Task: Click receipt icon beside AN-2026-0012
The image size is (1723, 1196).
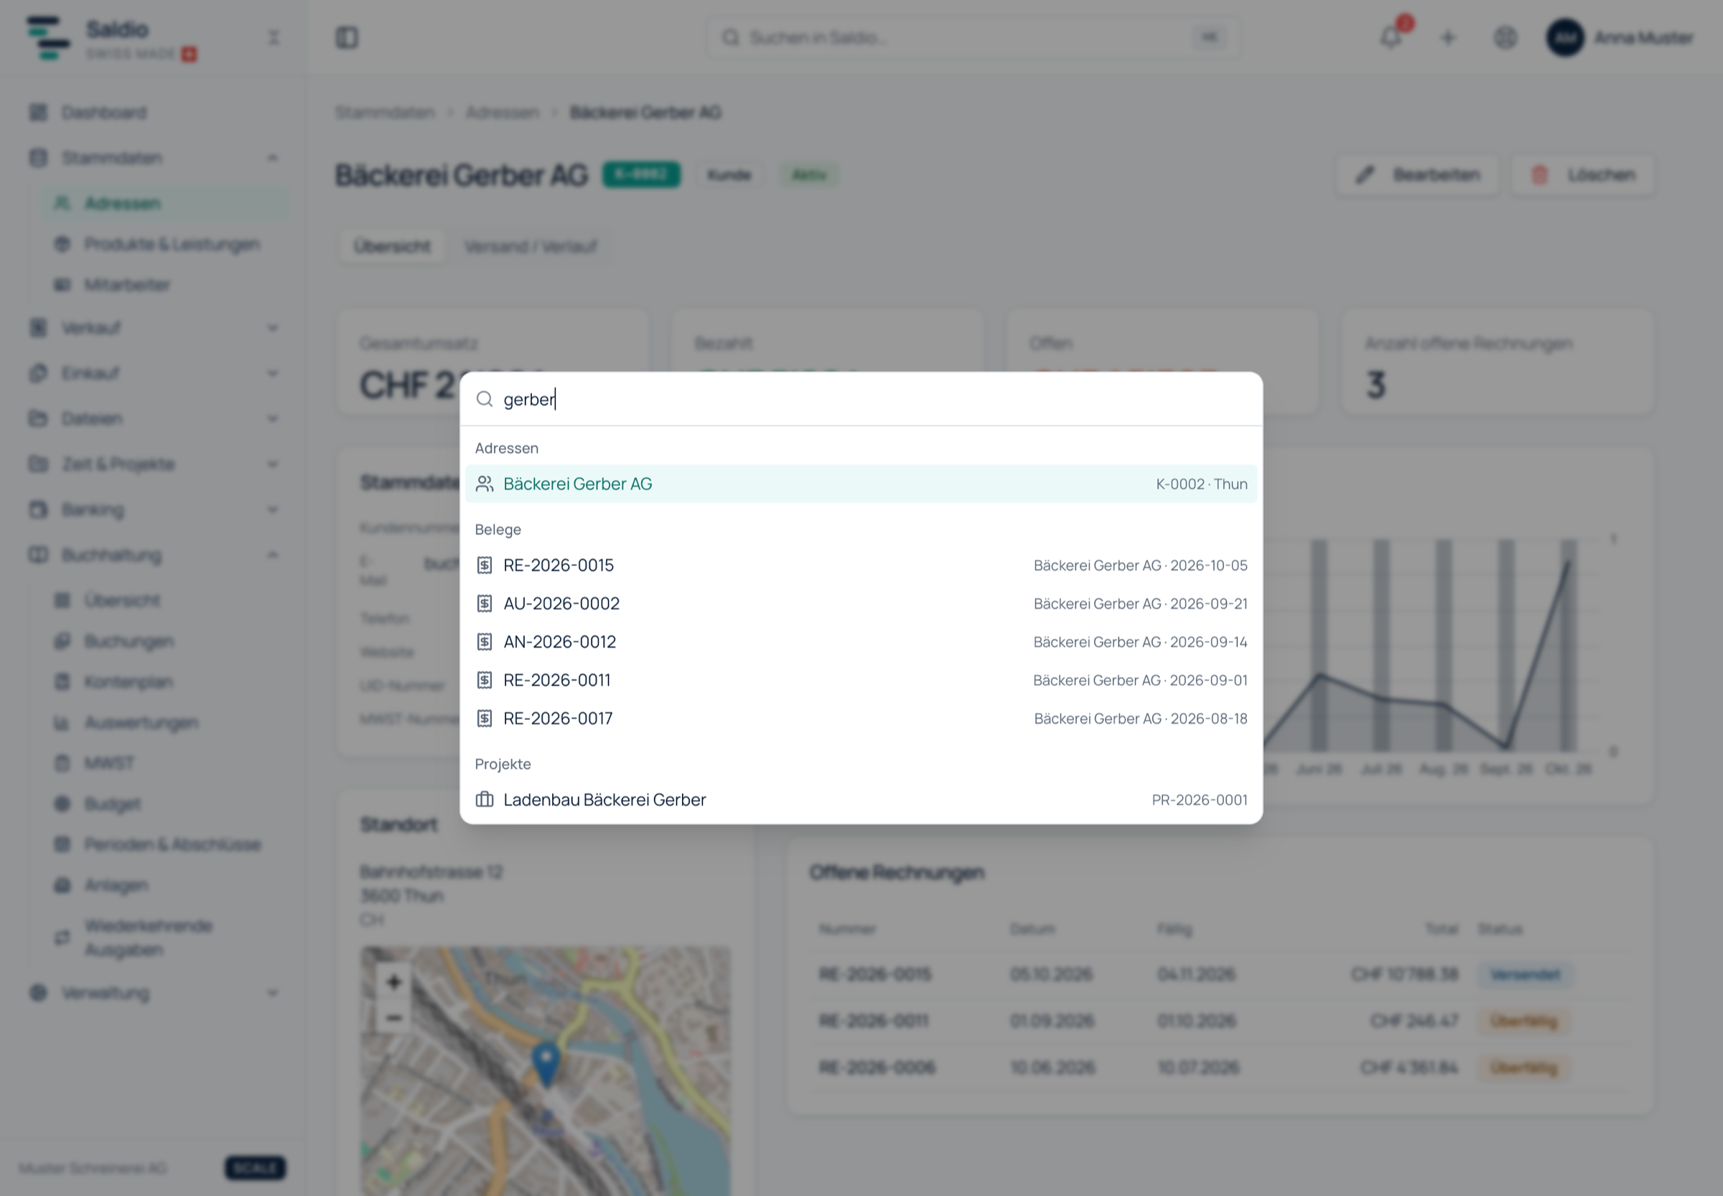Action: tap(485, 642)
